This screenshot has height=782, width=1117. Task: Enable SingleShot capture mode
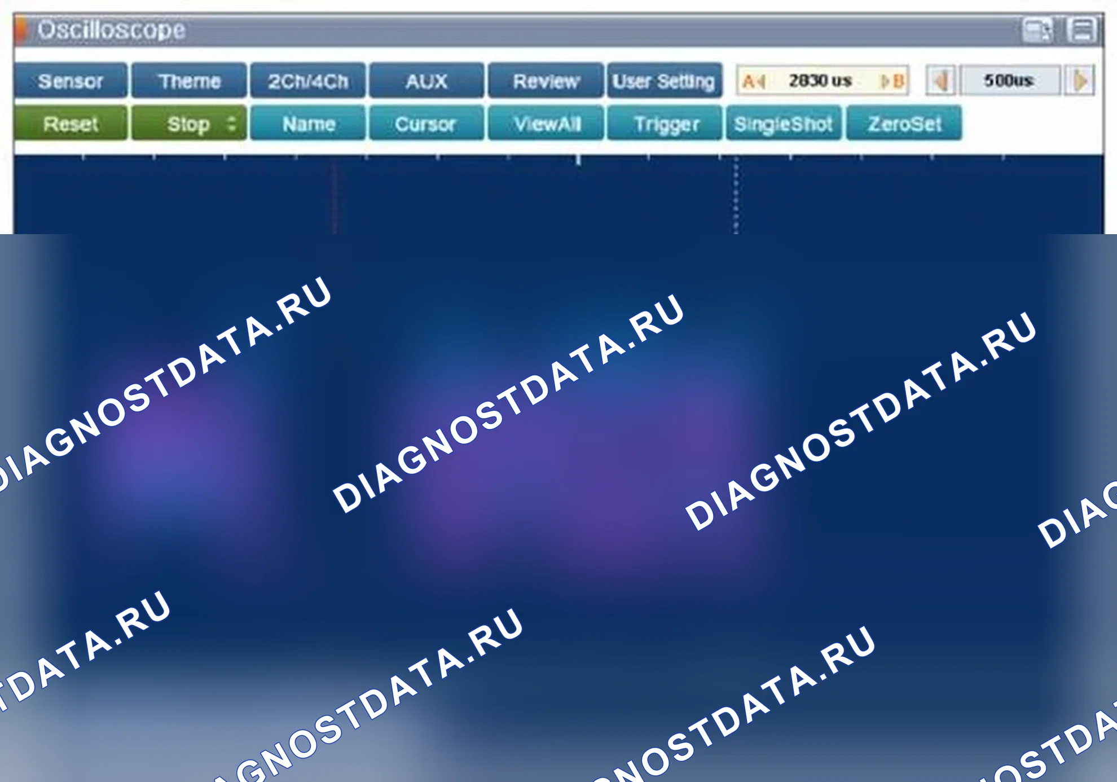(784, 124)
